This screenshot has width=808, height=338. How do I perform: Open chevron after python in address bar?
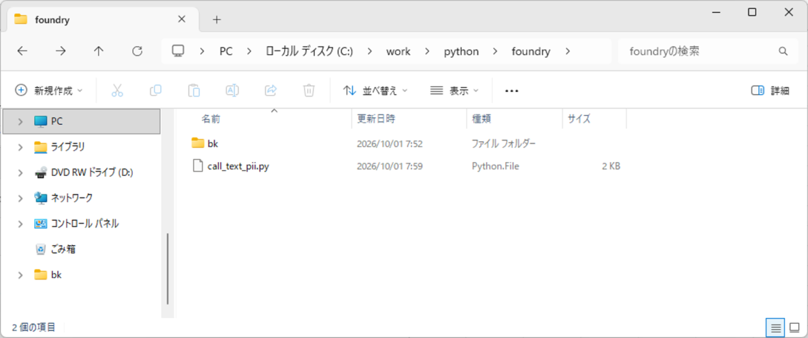click(x=495, y=52)
